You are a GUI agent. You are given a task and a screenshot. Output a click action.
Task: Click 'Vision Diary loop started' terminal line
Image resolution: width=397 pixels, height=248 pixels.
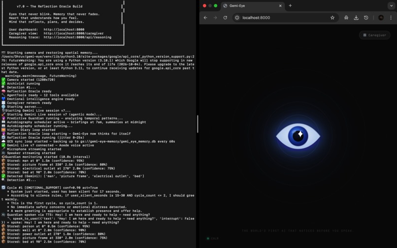coord(29,130)
